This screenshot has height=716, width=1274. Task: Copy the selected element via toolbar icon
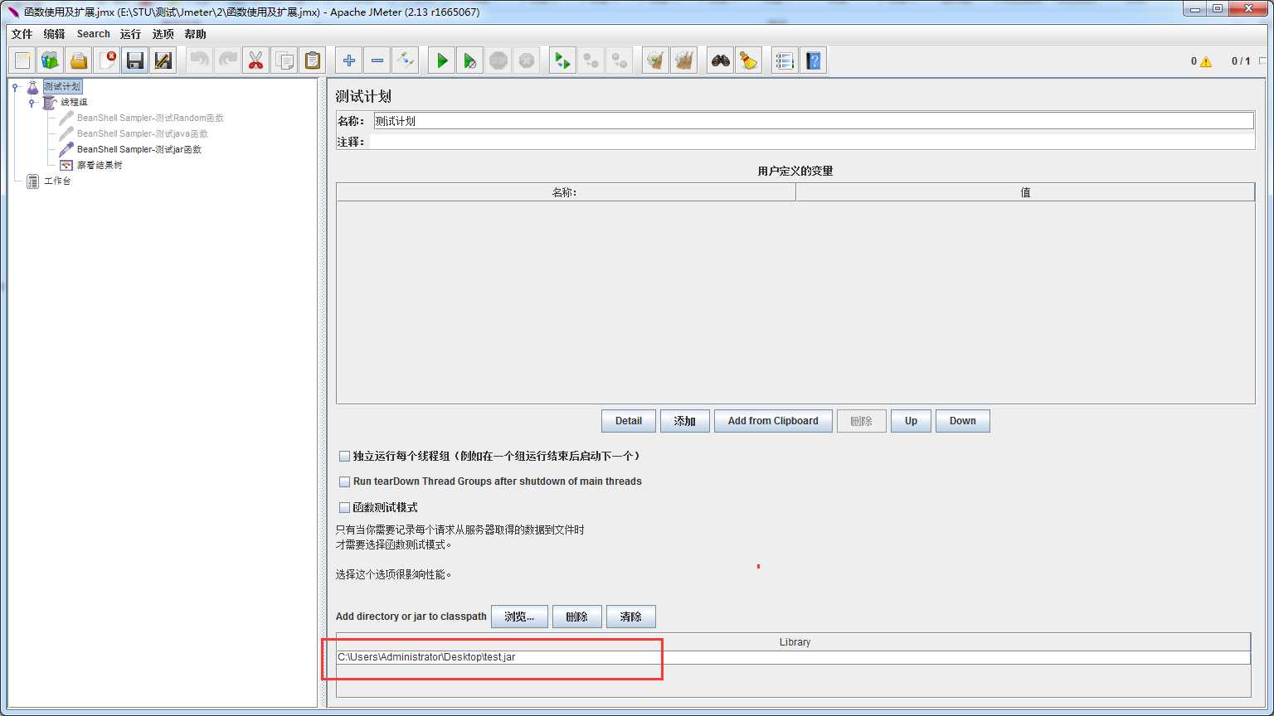click(284, 60)
